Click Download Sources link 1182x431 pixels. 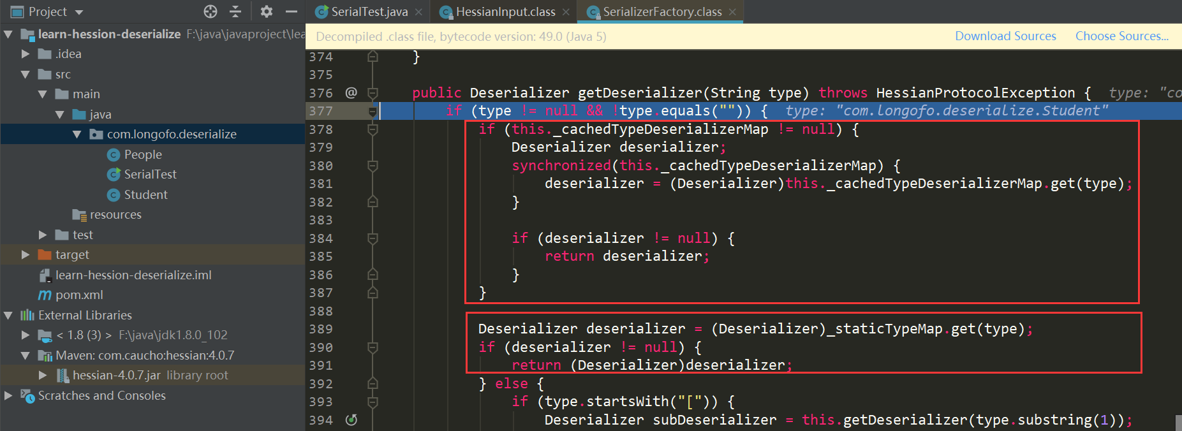(1005, 36)
